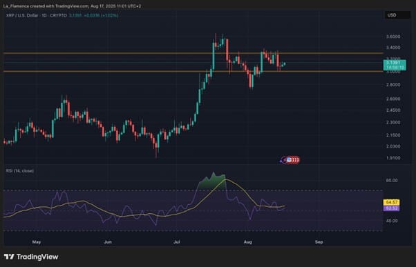Click the Sep label on time axis
Viewport: 416px width, 267px height.
coord(319,242)
